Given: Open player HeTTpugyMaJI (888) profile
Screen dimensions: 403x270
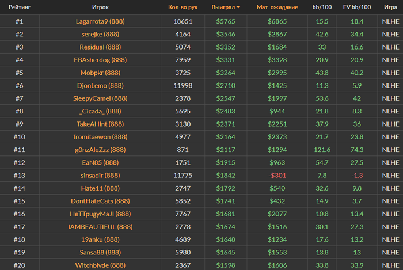Looking at the screenshot, I should pos(100,214).
